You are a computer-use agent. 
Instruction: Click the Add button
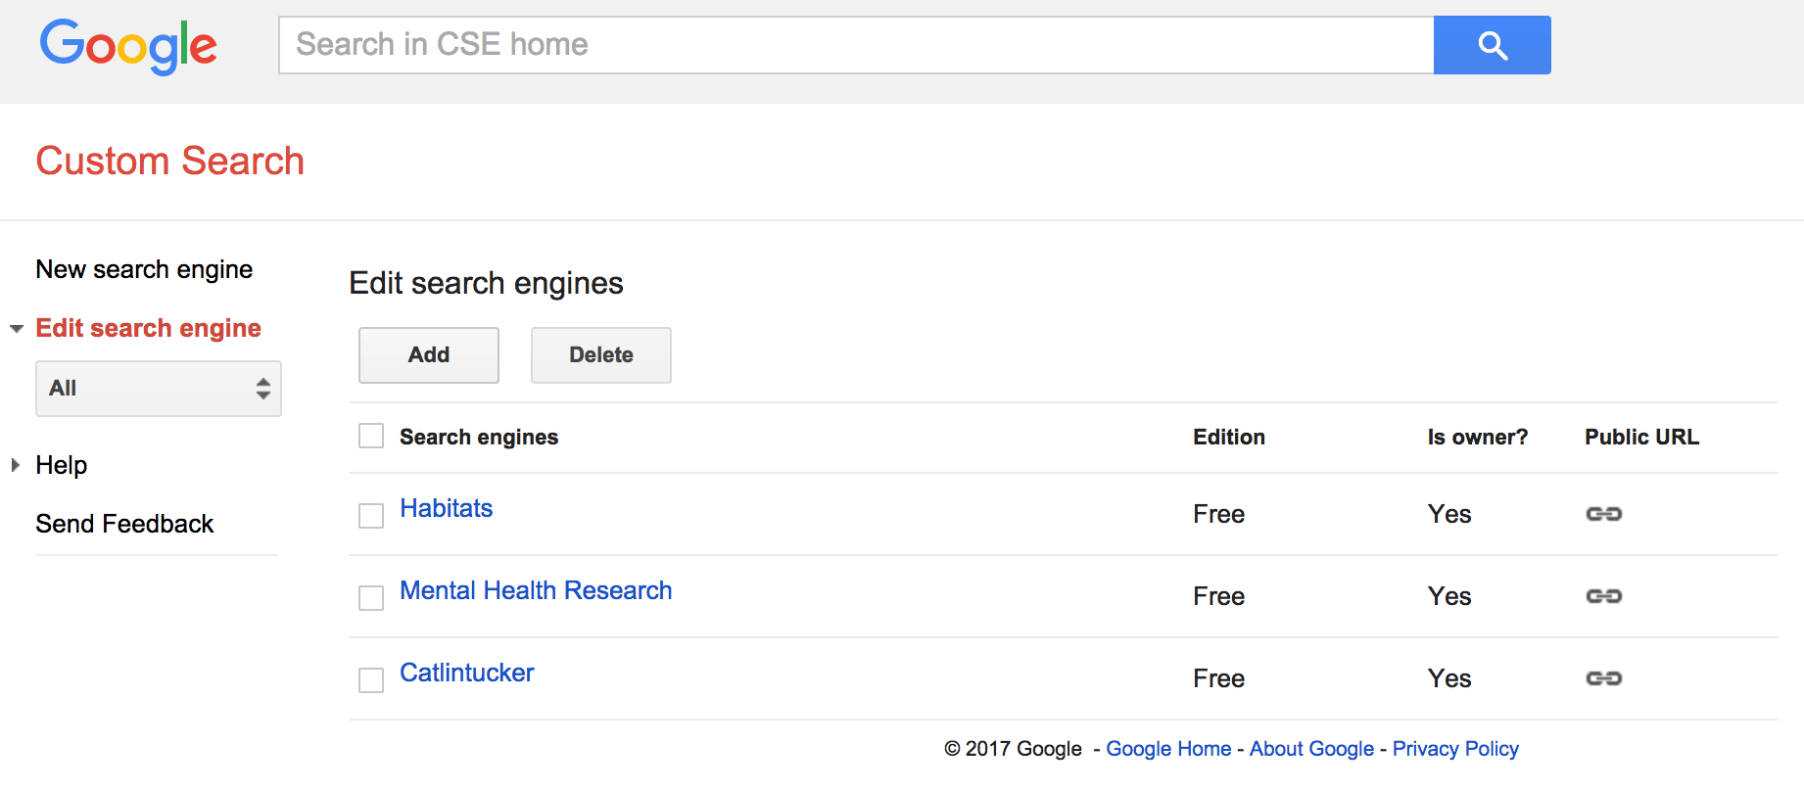coord(428,354)
